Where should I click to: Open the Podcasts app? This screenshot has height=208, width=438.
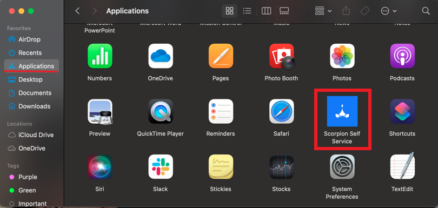tap(402, 56)
